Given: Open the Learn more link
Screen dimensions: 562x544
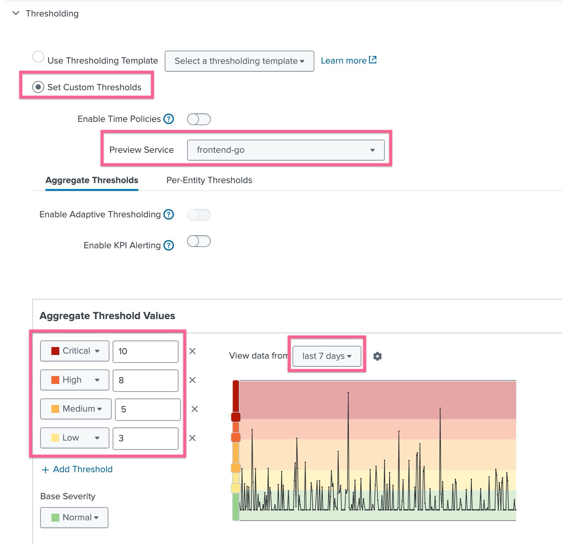Looking at the screenshot, I should pyautogui.click(x=349, y=61).
